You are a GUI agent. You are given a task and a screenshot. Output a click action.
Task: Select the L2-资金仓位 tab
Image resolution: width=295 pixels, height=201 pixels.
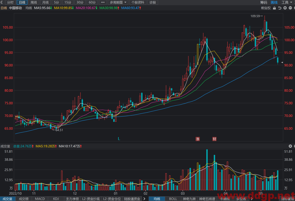(x=112, y=199)
